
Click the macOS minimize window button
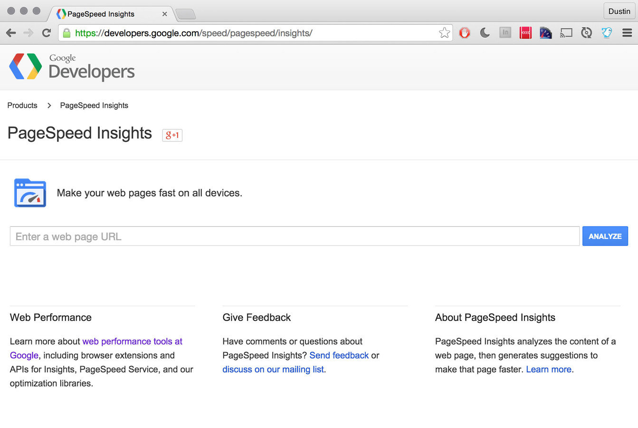(24, 11)
